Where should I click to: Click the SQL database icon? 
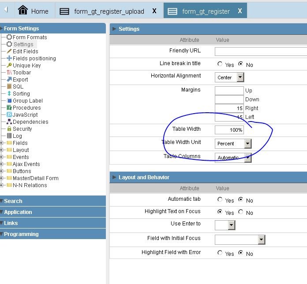pyautogui.click(x=9, y=86)
